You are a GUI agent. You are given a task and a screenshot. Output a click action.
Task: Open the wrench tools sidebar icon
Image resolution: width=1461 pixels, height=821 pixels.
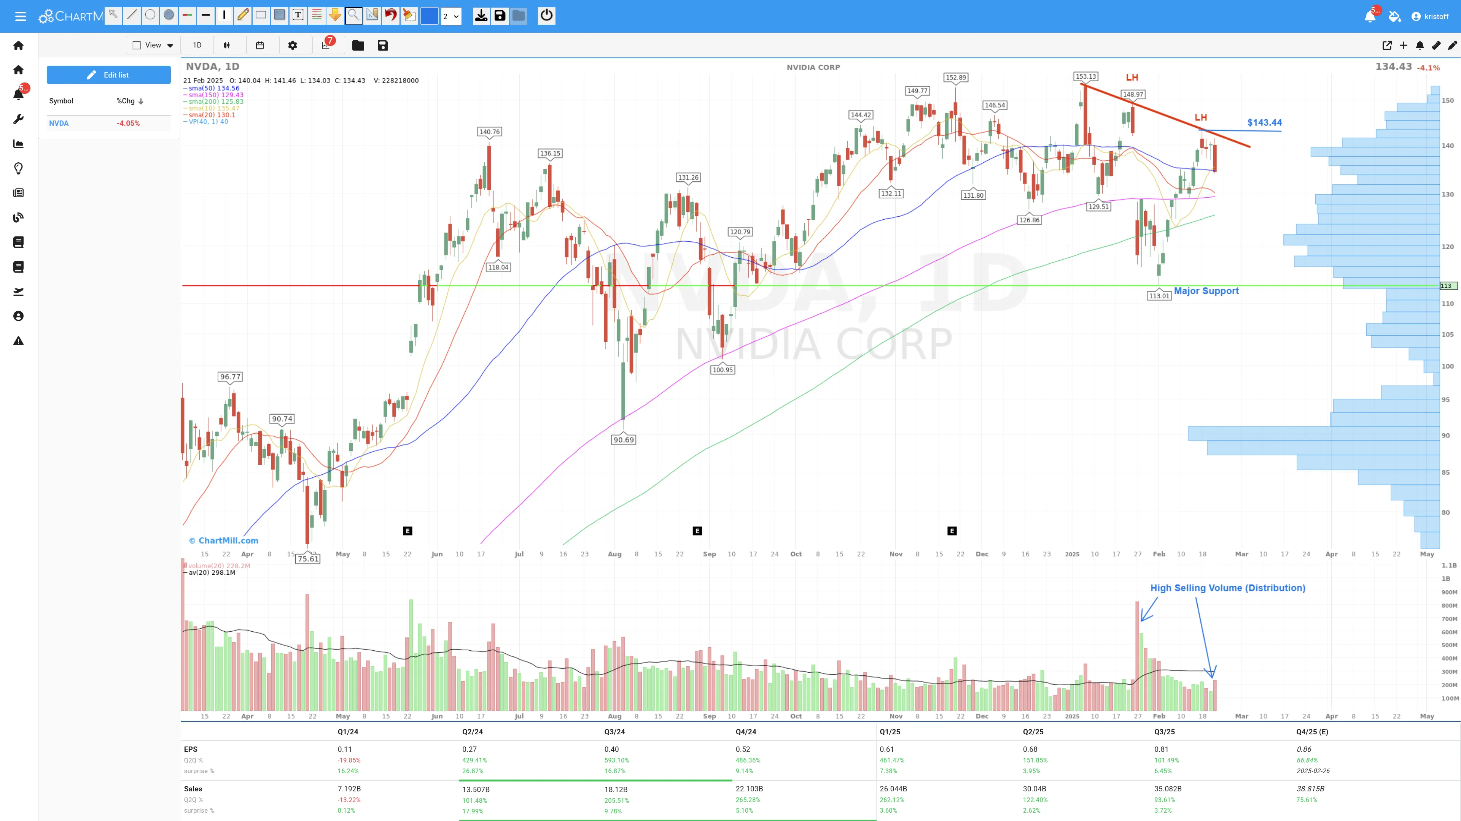18,119
